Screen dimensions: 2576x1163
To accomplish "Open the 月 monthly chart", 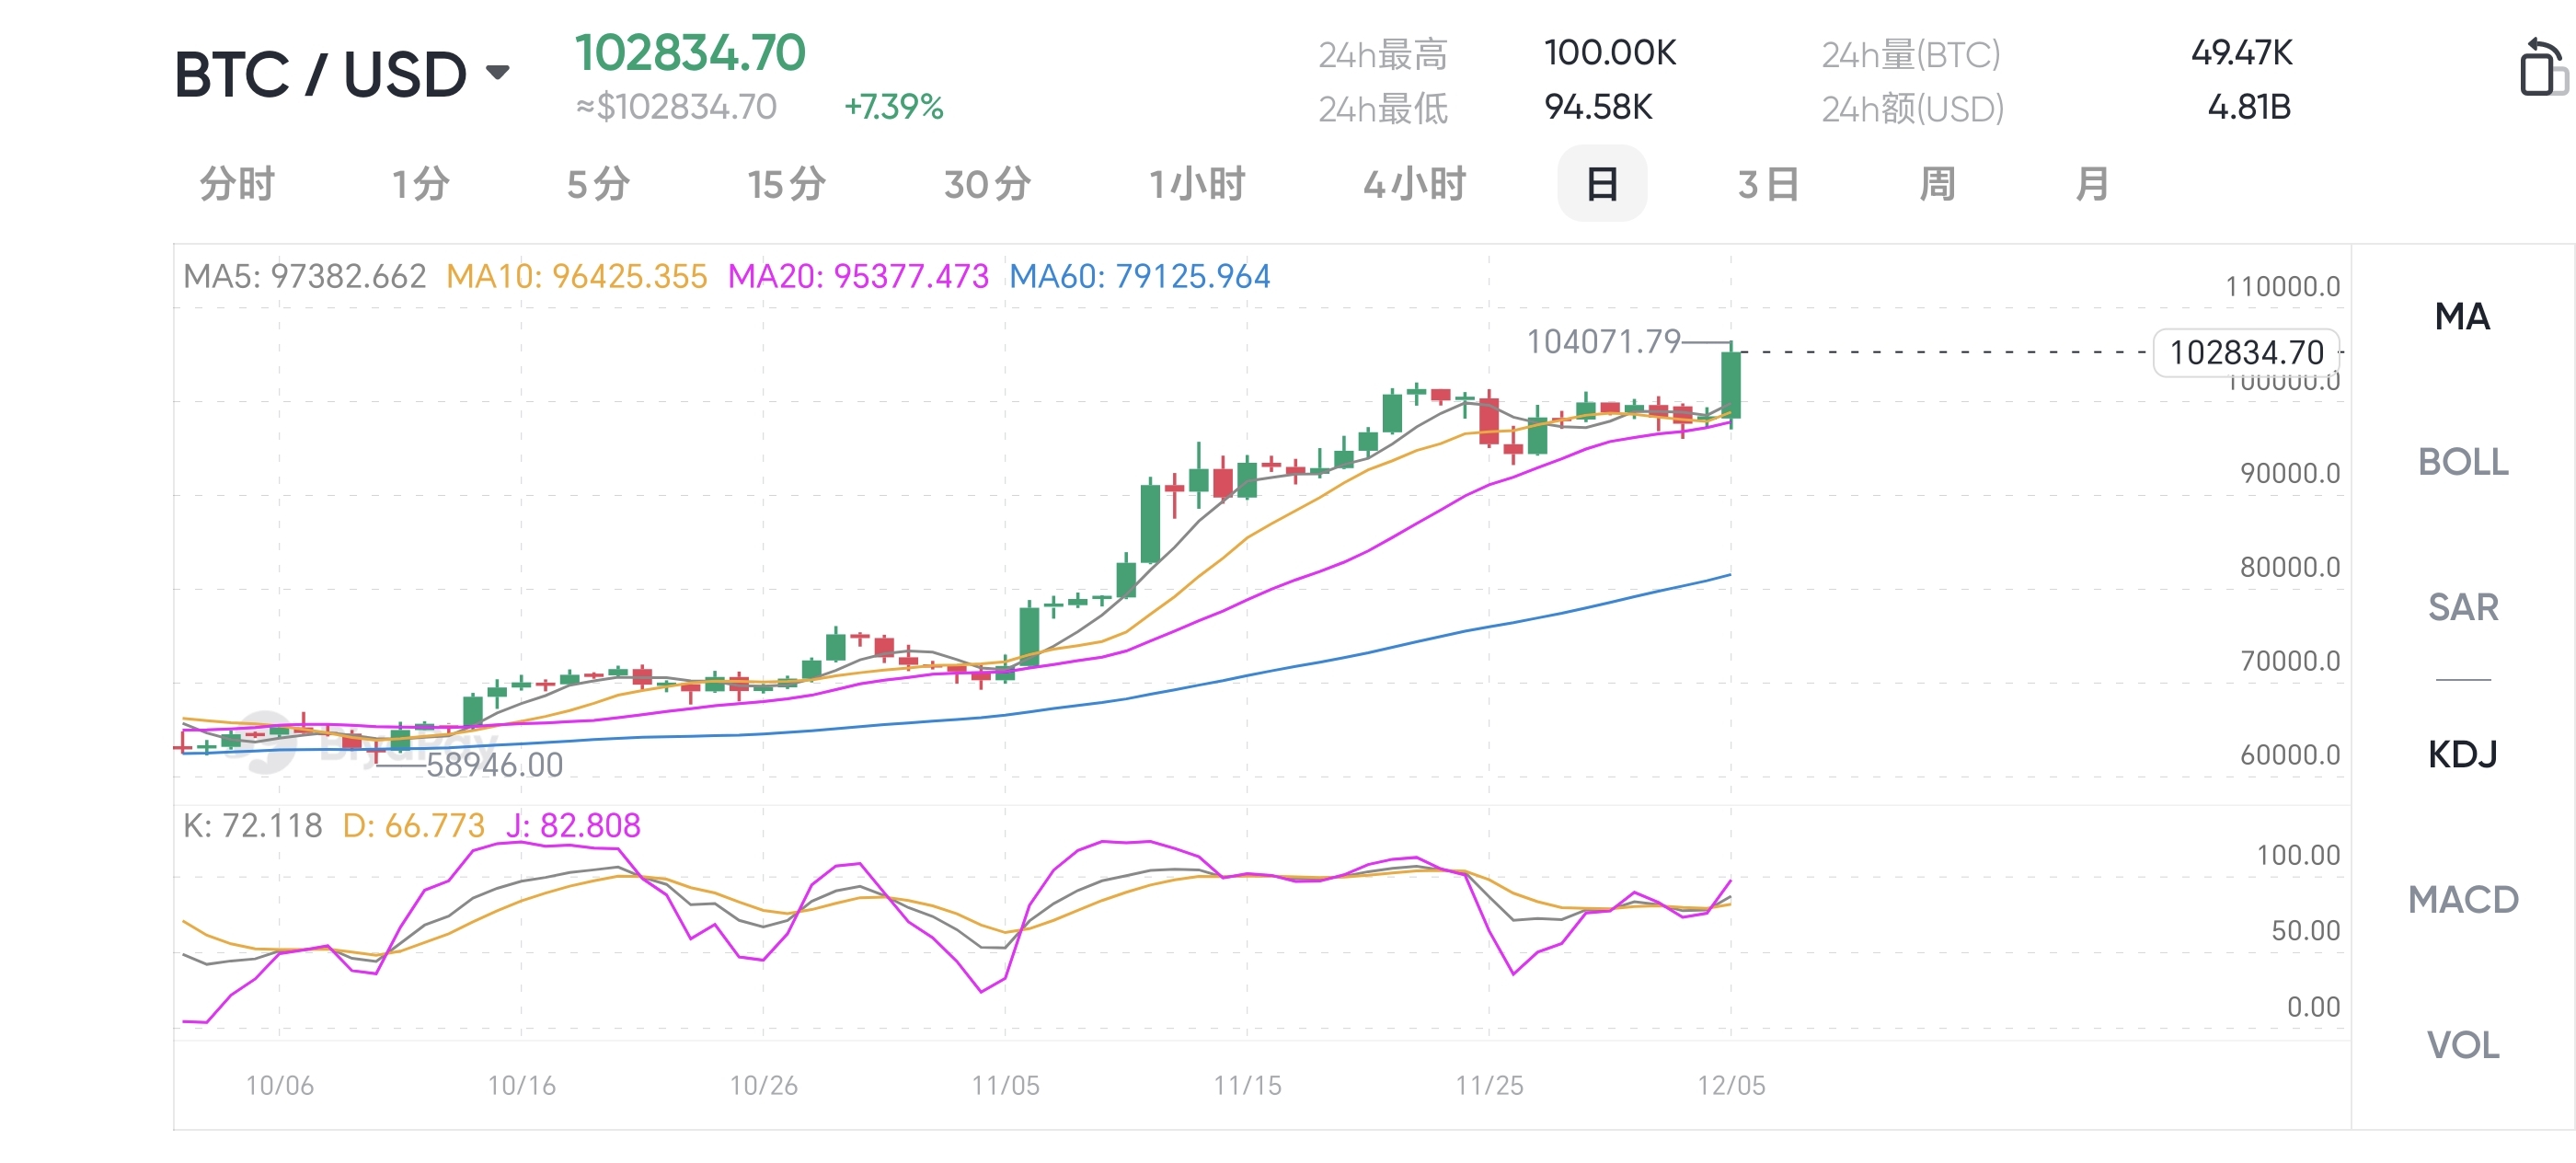I will click(2091, 184).
